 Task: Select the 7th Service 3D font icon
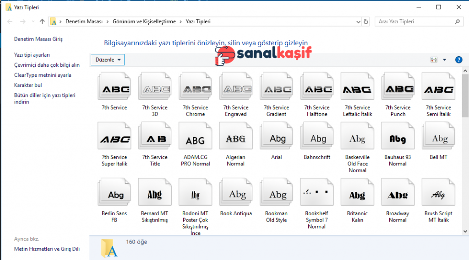pyautogui.click(x=155, y=89)
